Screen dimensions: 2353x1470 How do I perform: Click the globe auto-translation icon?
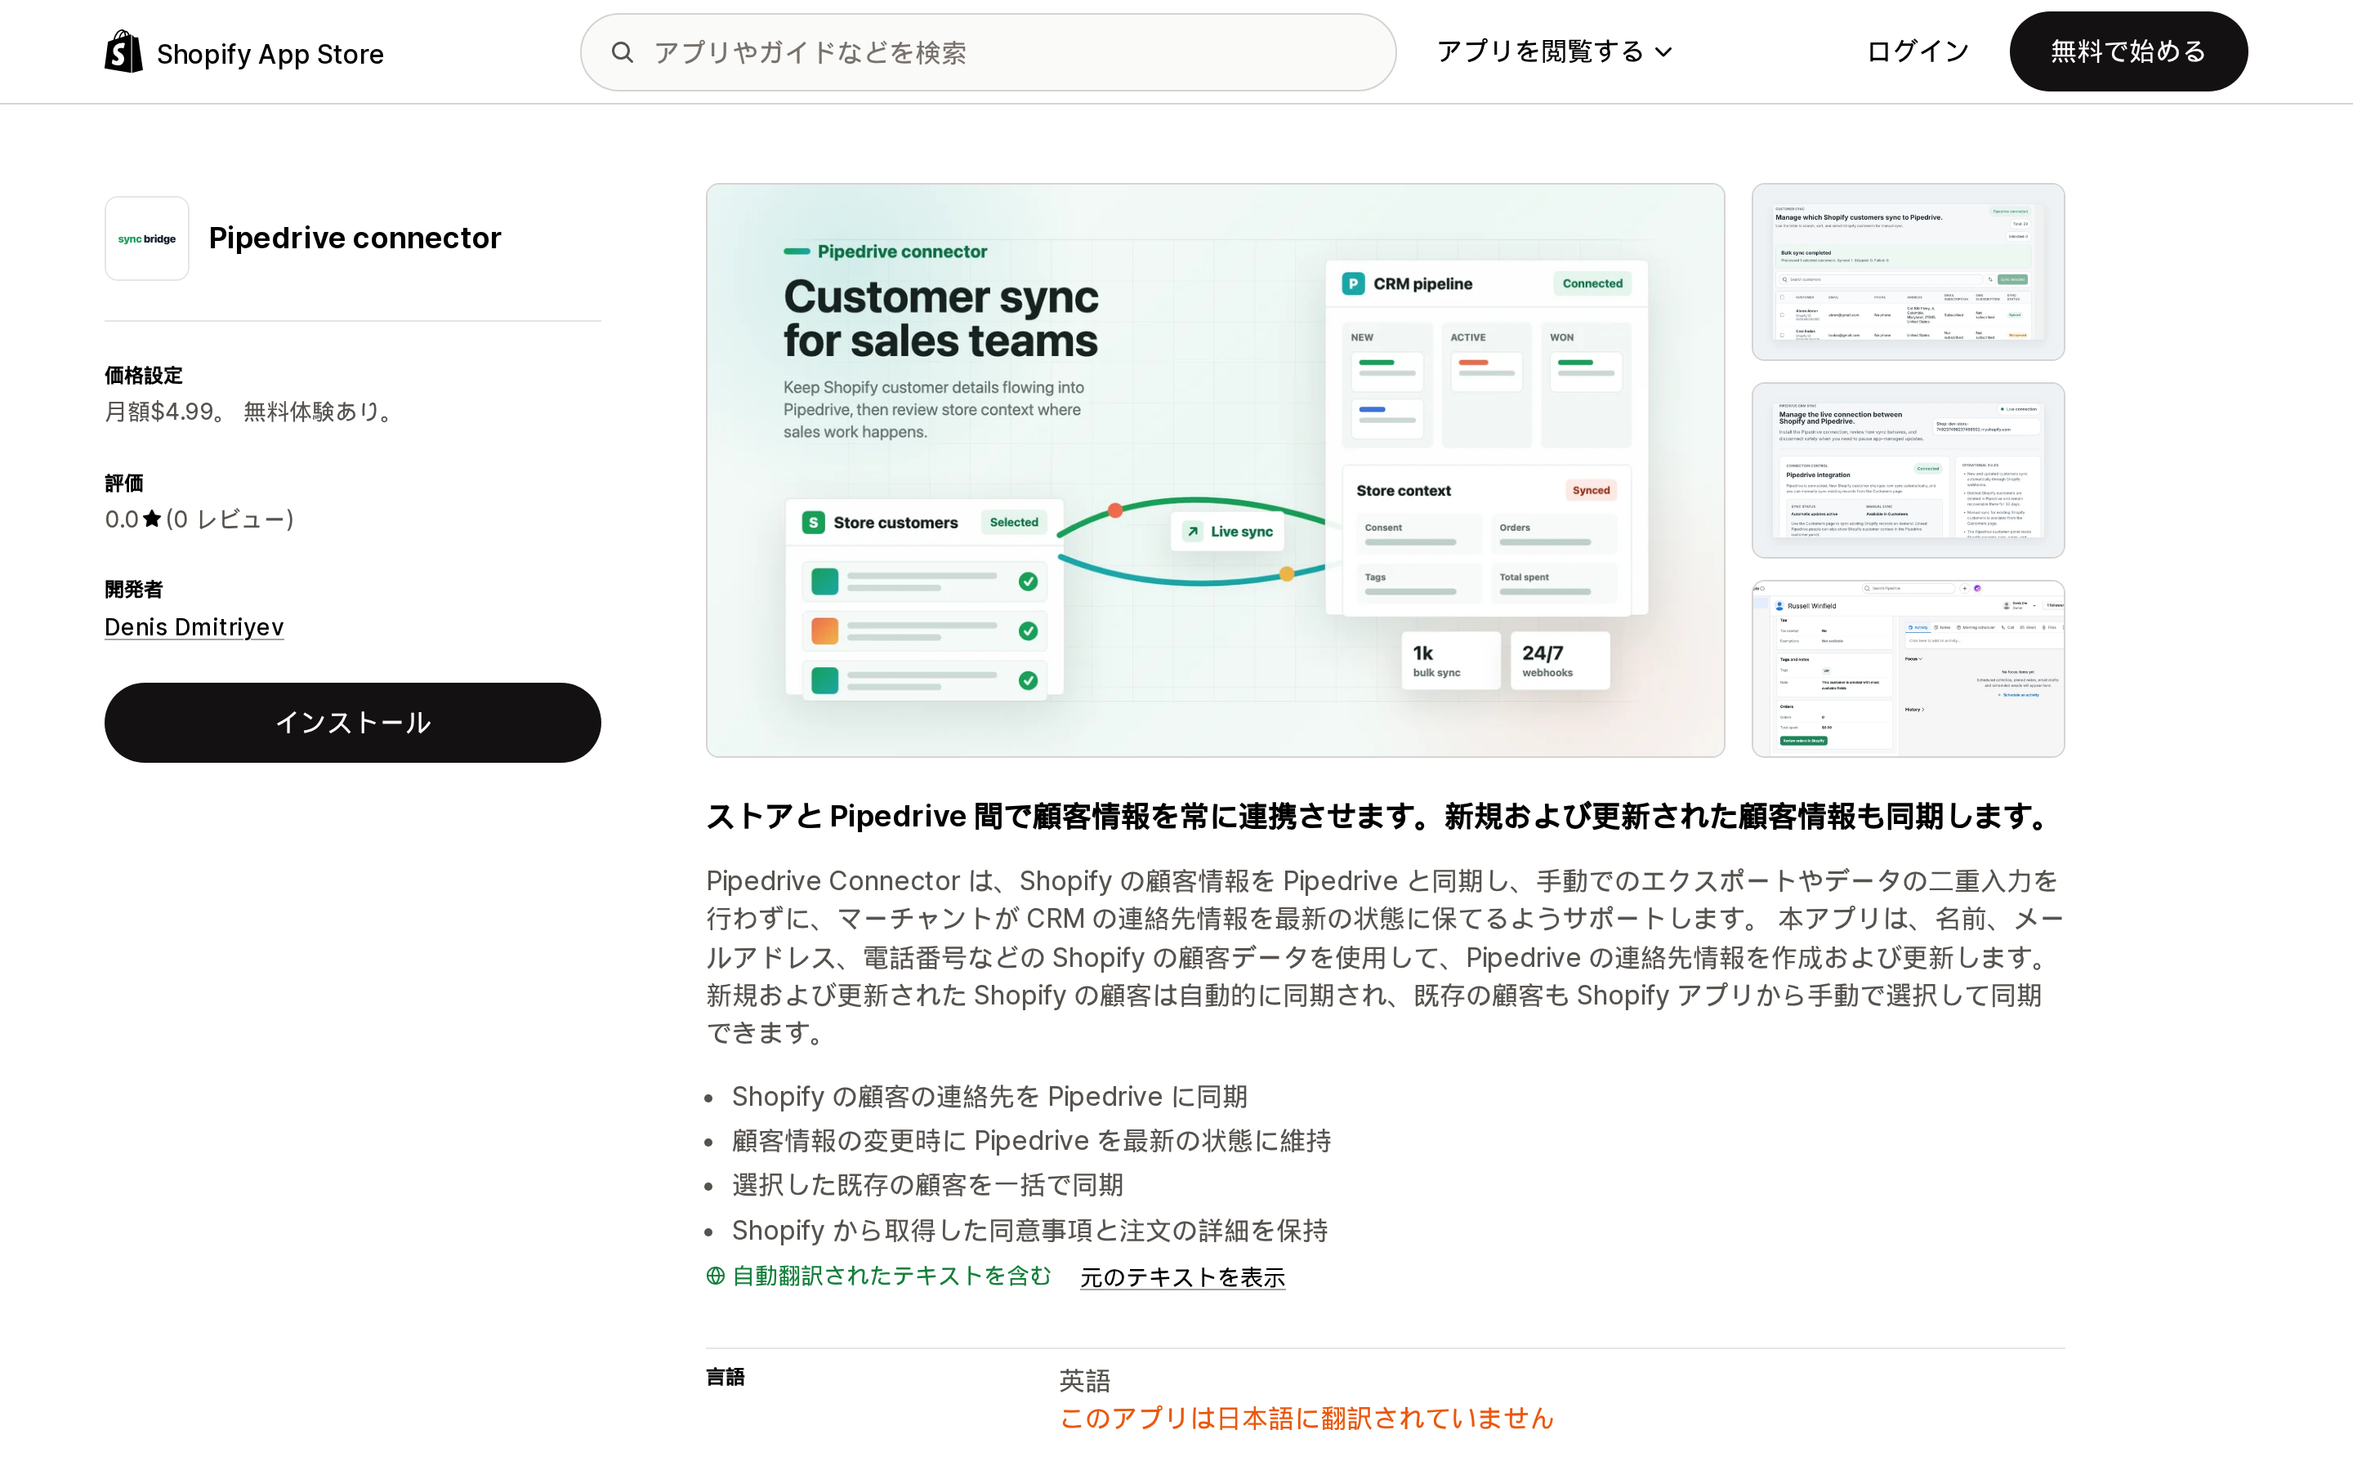point(716,1276)
